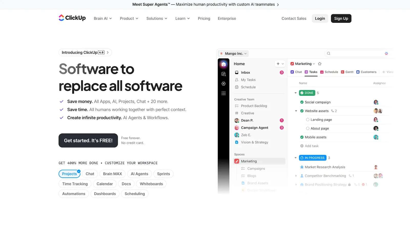The height and width of the screenshot is (231, 410).
Task: Select the Projects feature chip
Action: [69, 174]
